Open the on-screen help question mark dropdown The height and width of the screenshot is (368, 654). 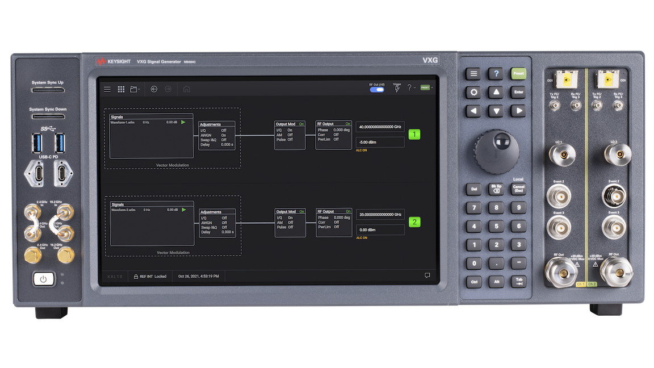click(411, 87)
